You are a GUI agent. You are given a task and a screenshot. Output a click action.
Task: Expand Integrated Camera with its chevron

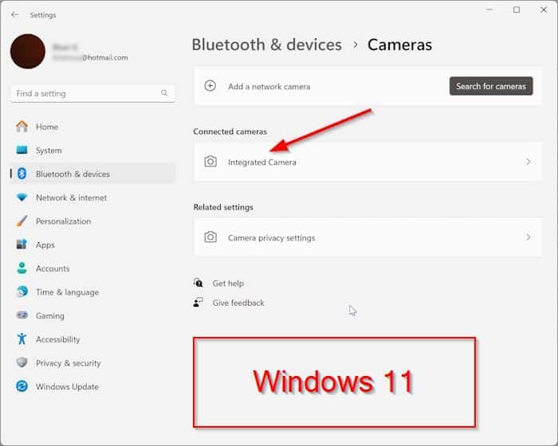528,162
